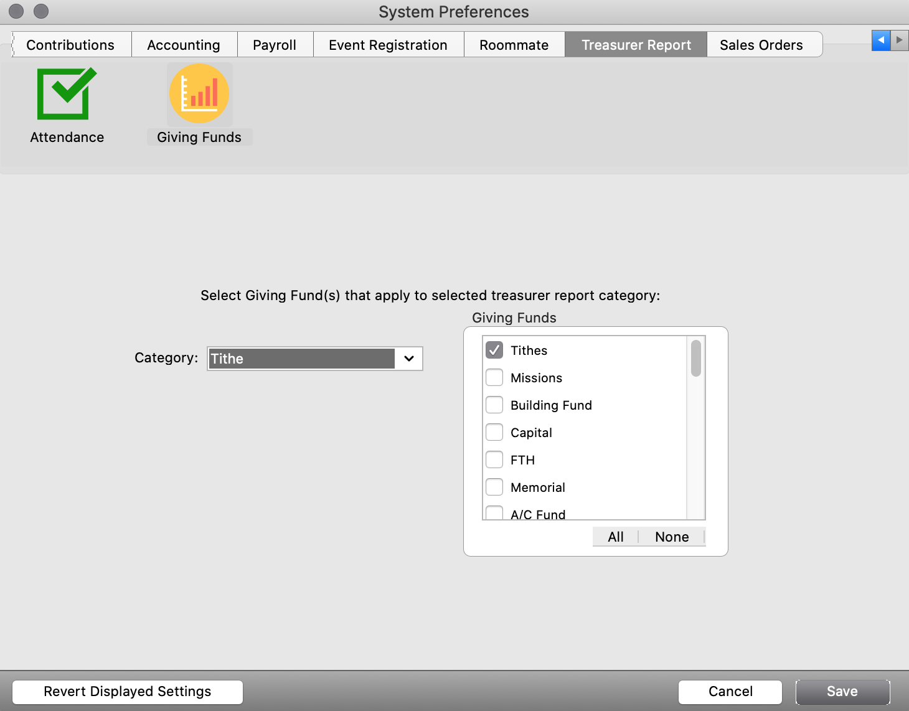This screenshot has width=909, height=711.
Task: Switch to the Contributions tab
Action: pyautogui.click(x=70, y=45)
